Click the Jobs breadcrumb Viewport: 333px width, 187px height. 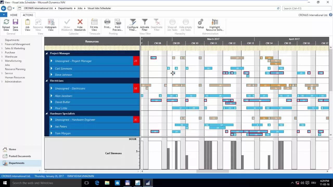(x=80, y=8)
